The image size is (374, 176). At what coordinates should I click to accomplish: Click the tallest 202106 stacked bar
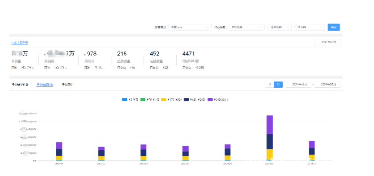[270, 138]
